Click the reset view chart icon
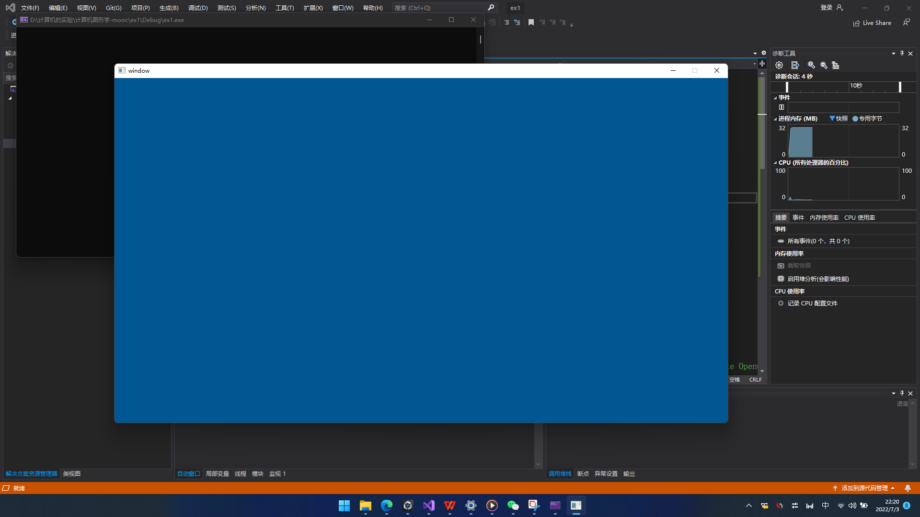Image resolution: width=920 pixels, height=517 pixels. point(836,65)
